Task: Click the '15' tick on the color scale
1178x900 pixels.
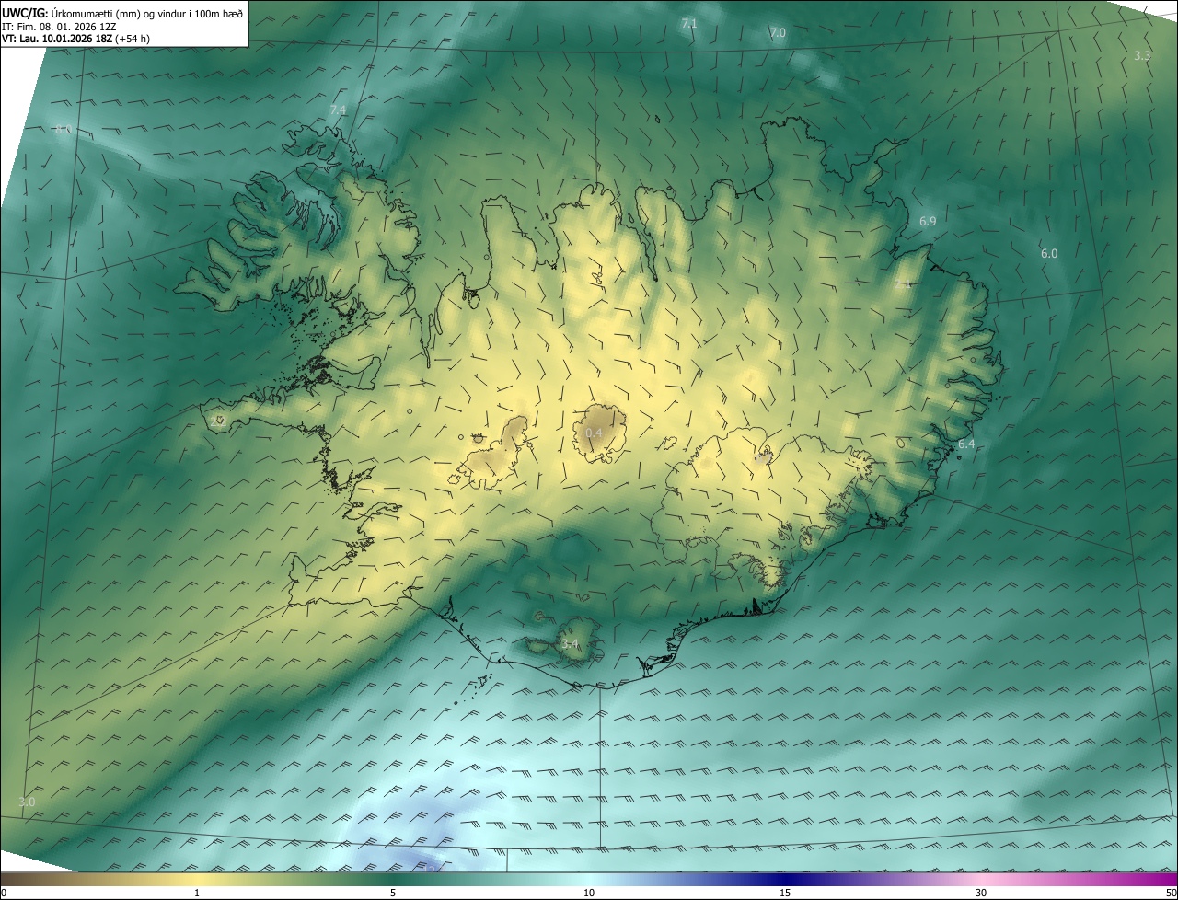Action: pyautogui.click(x=785, y=893)
